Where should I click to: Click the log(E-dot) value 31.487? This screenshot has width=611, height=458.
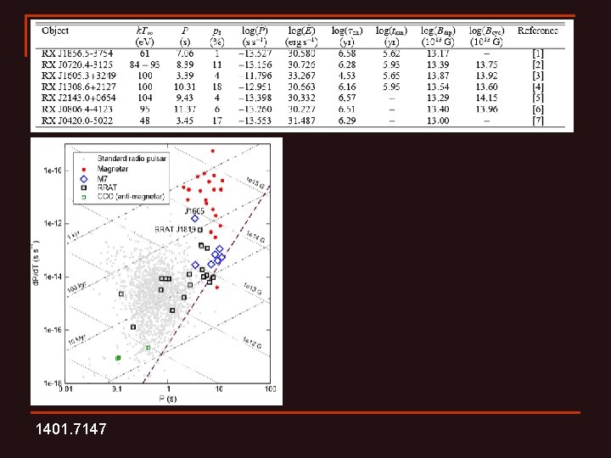click(301, 120)
